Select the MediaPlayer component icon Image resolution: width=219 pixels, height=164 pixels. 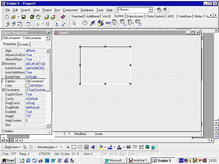pos(100,23)
